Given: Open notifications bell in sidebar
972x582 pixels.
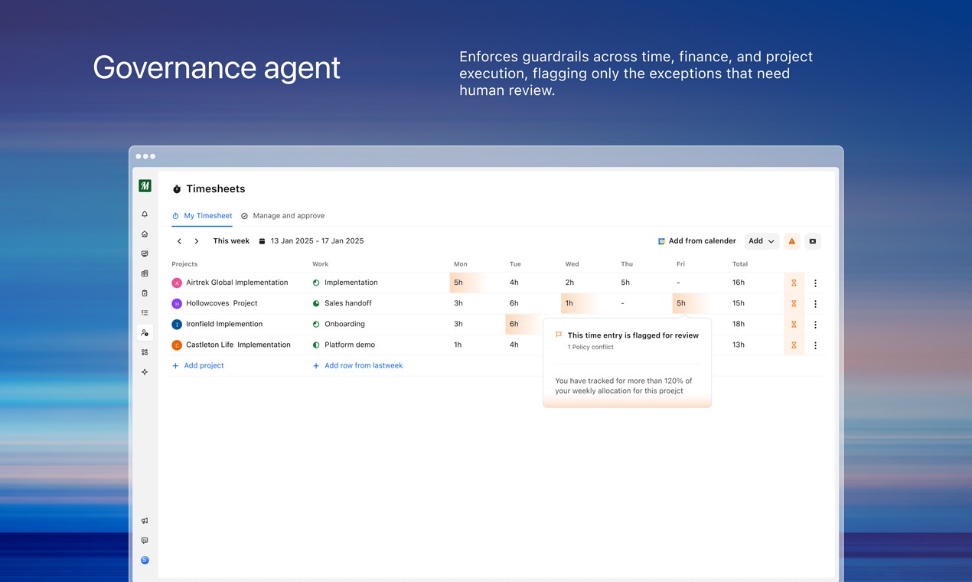Looking at the screenshot, I should (145, 214).
